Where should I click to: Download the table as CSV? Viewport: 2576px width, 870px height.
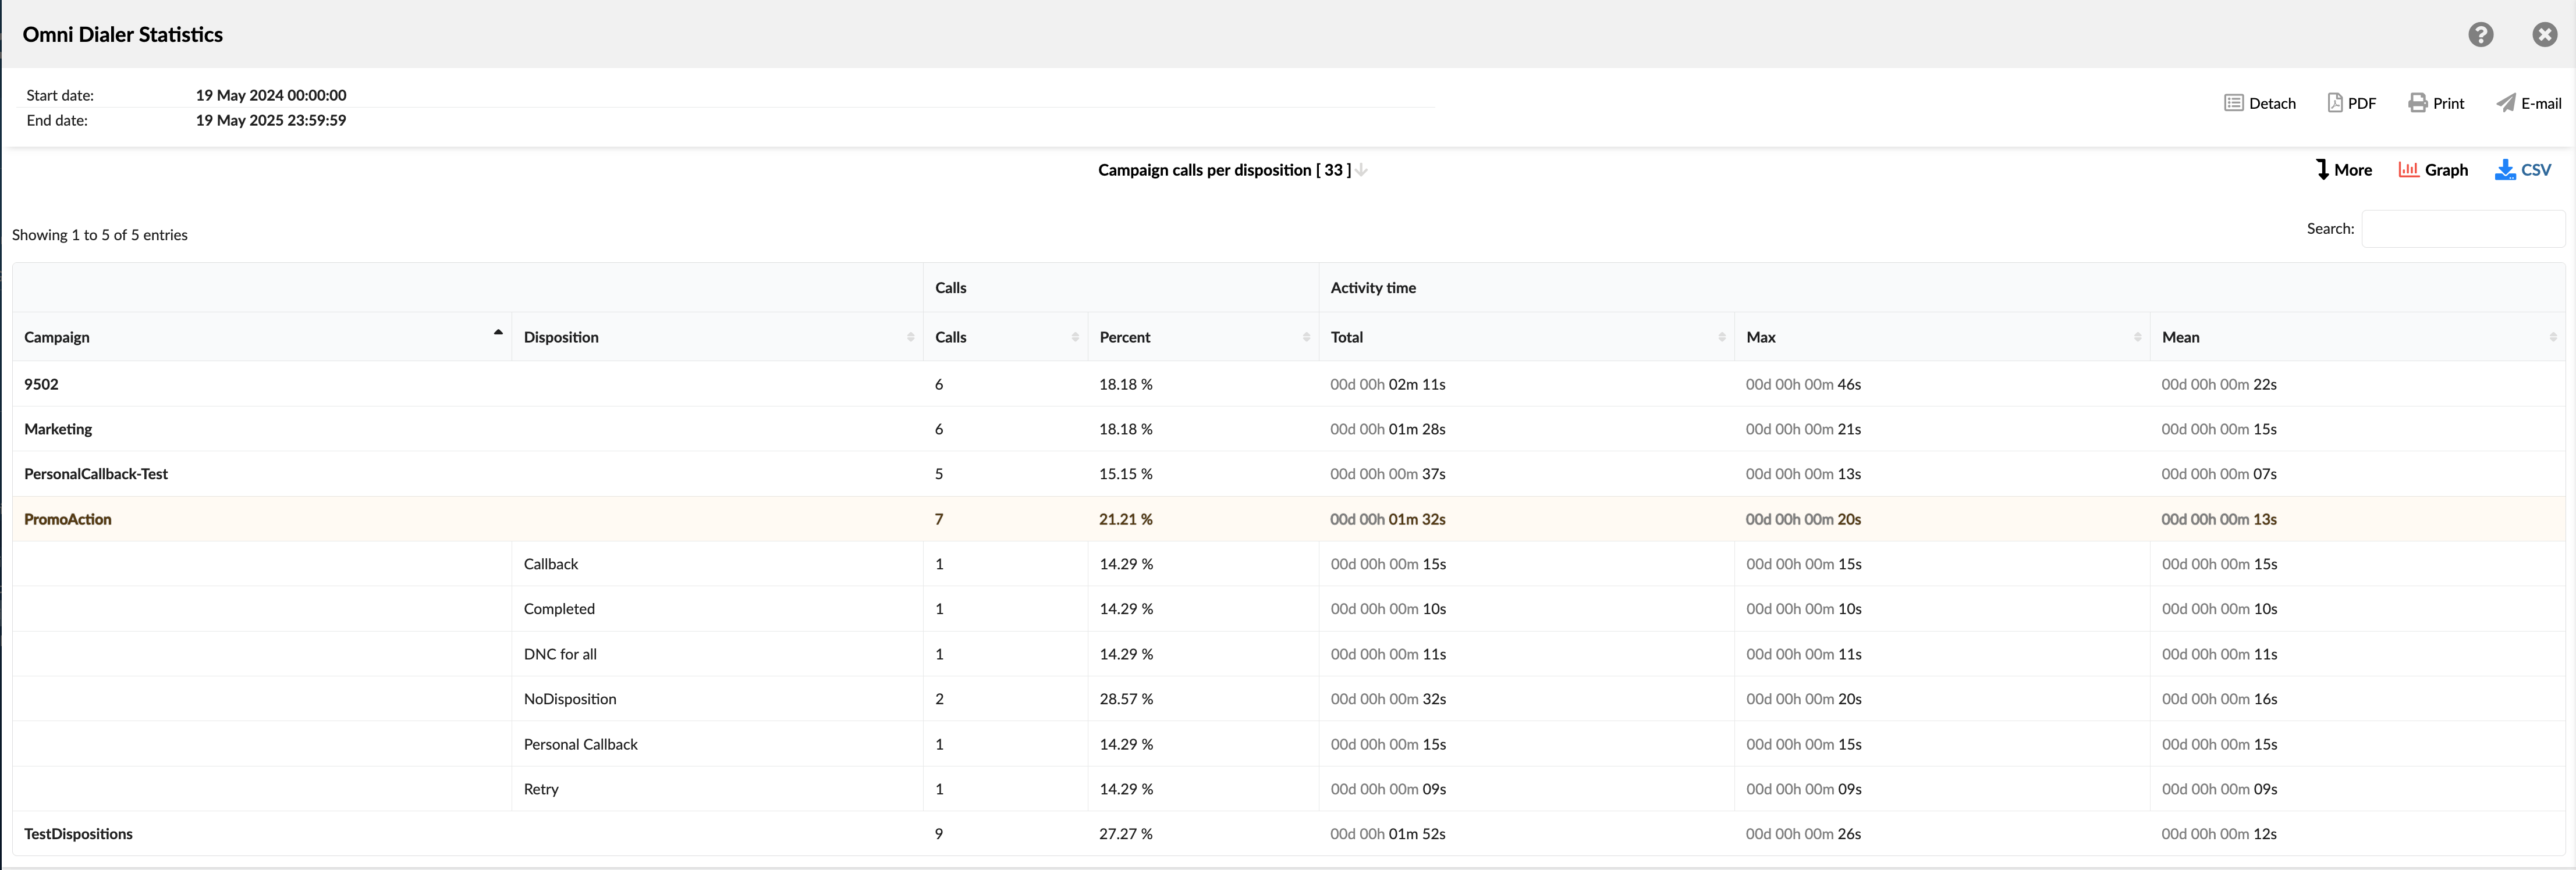coord(2523,170)
